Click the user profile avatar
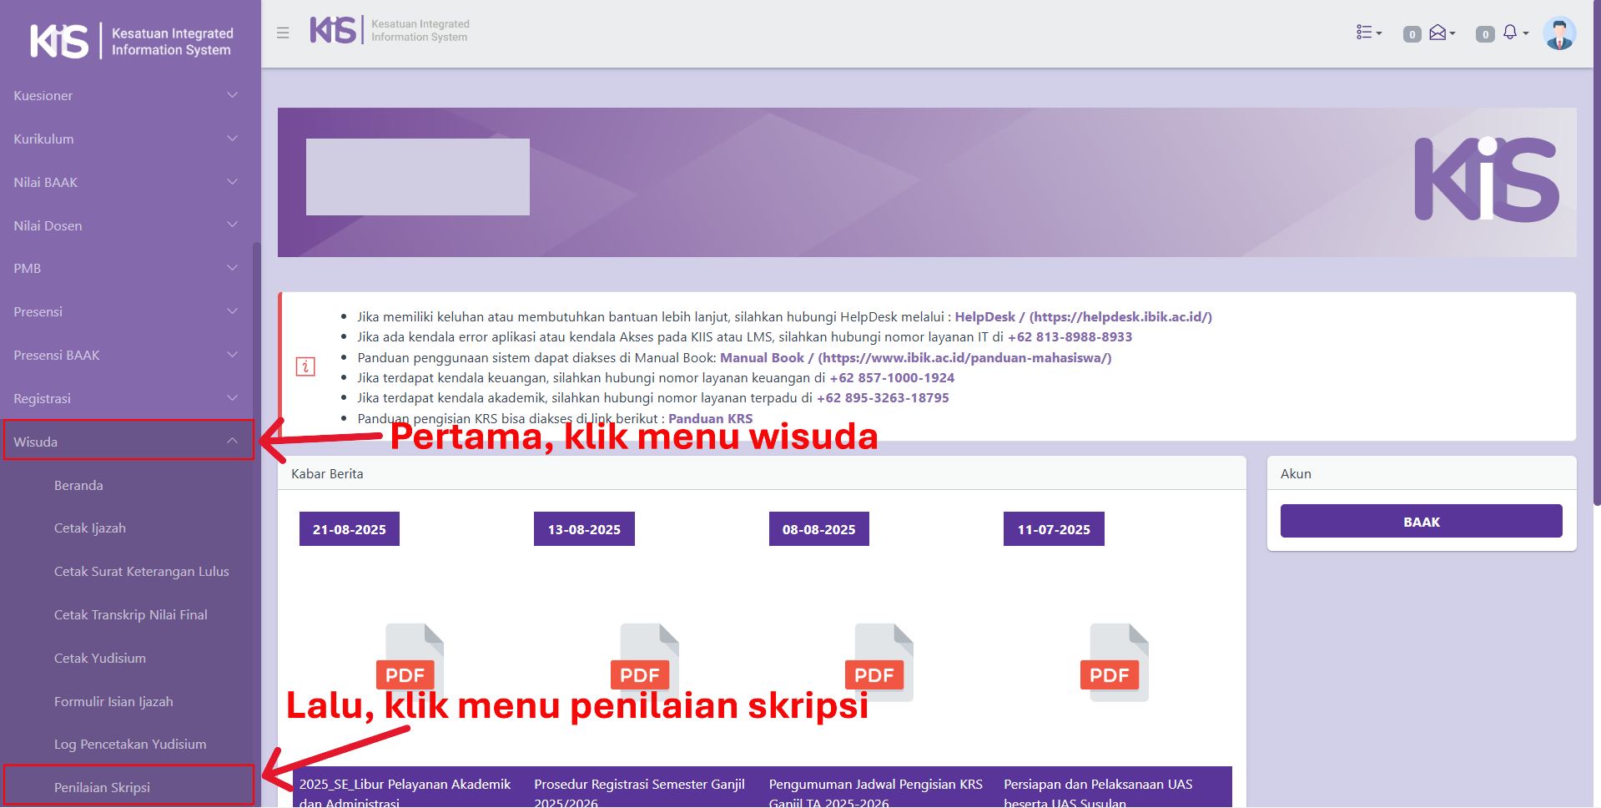1601x808 pixels. (1558, 33)
